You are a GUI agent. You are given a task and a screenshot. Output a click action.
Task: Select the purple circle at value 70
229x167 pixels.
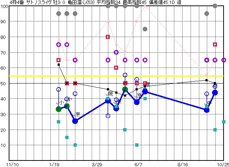click(116, 52)
